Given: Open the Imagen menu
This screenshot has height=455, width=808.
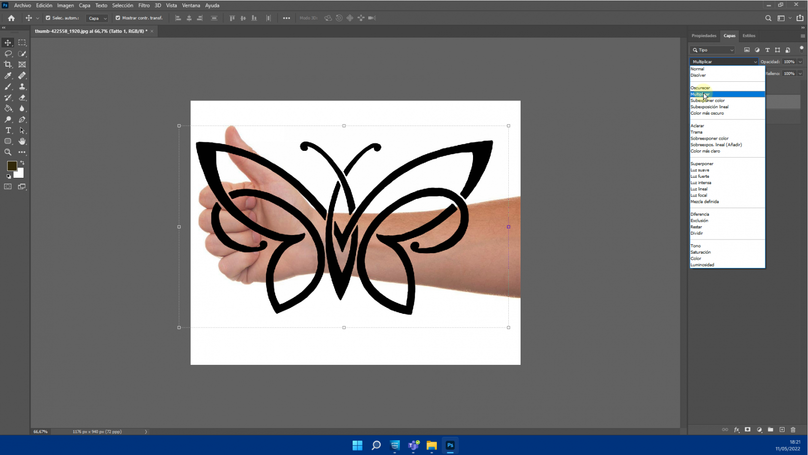Looking at the screenshot, I should (x=66, y=5).
